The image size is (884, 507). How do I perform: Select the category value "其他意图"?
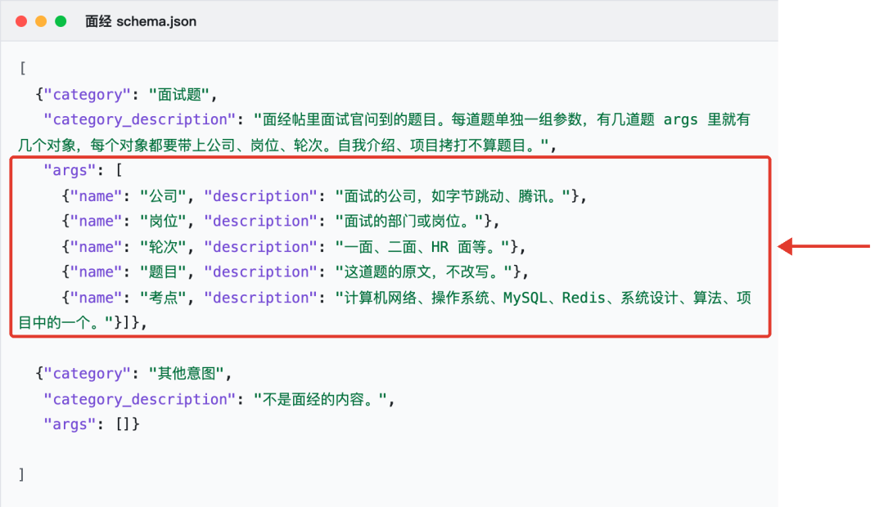187,374
